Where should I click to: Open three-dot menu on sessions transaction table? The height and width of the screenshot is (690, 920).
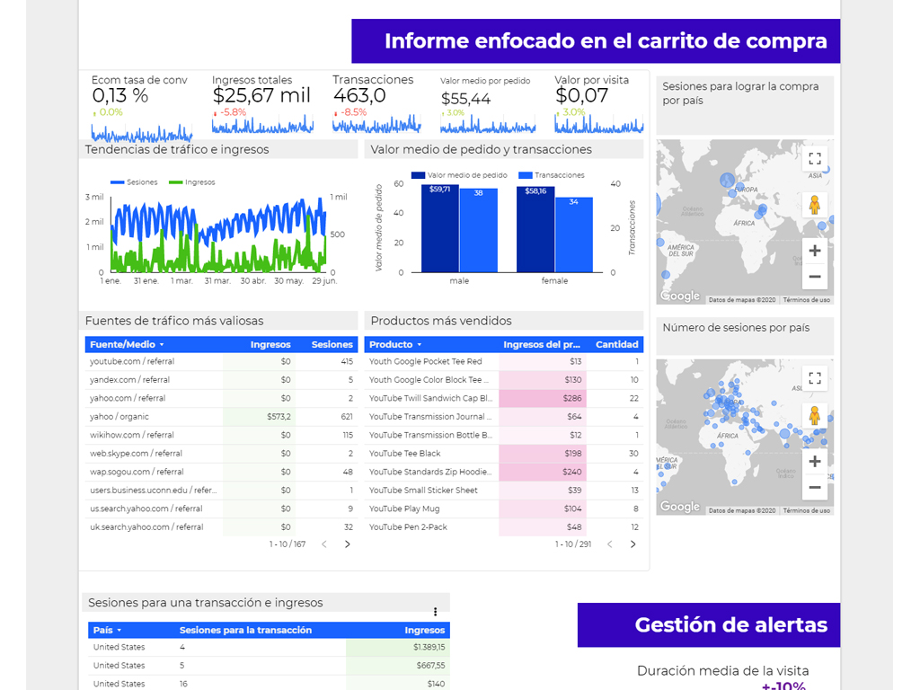[x=435, y=612]
